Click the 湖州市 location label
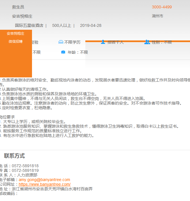 pyautogui.click(x=157, y=16)
